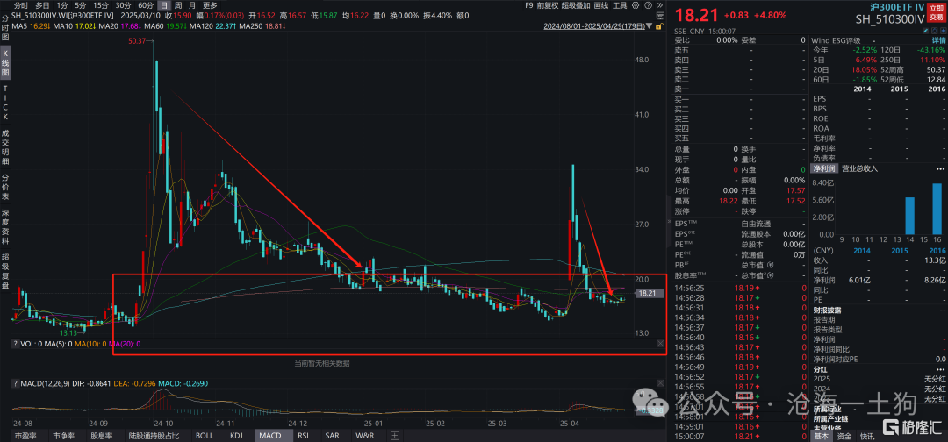Click the message bubble icon below the toolbar

point(660,16)
